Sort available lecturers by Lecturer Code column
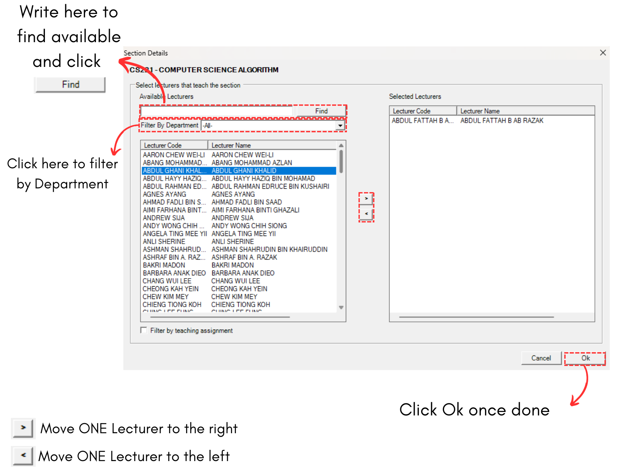This screenshot has height=475, width=625. (174, 145)
